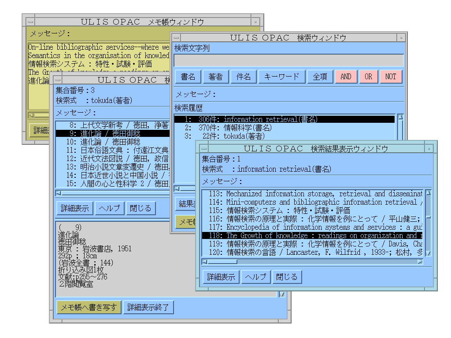Click down arrow of information retrieval results scrollbar
The width and height of the screenshot is (451, 338).
pyautogui.click(x=428, y=253)
